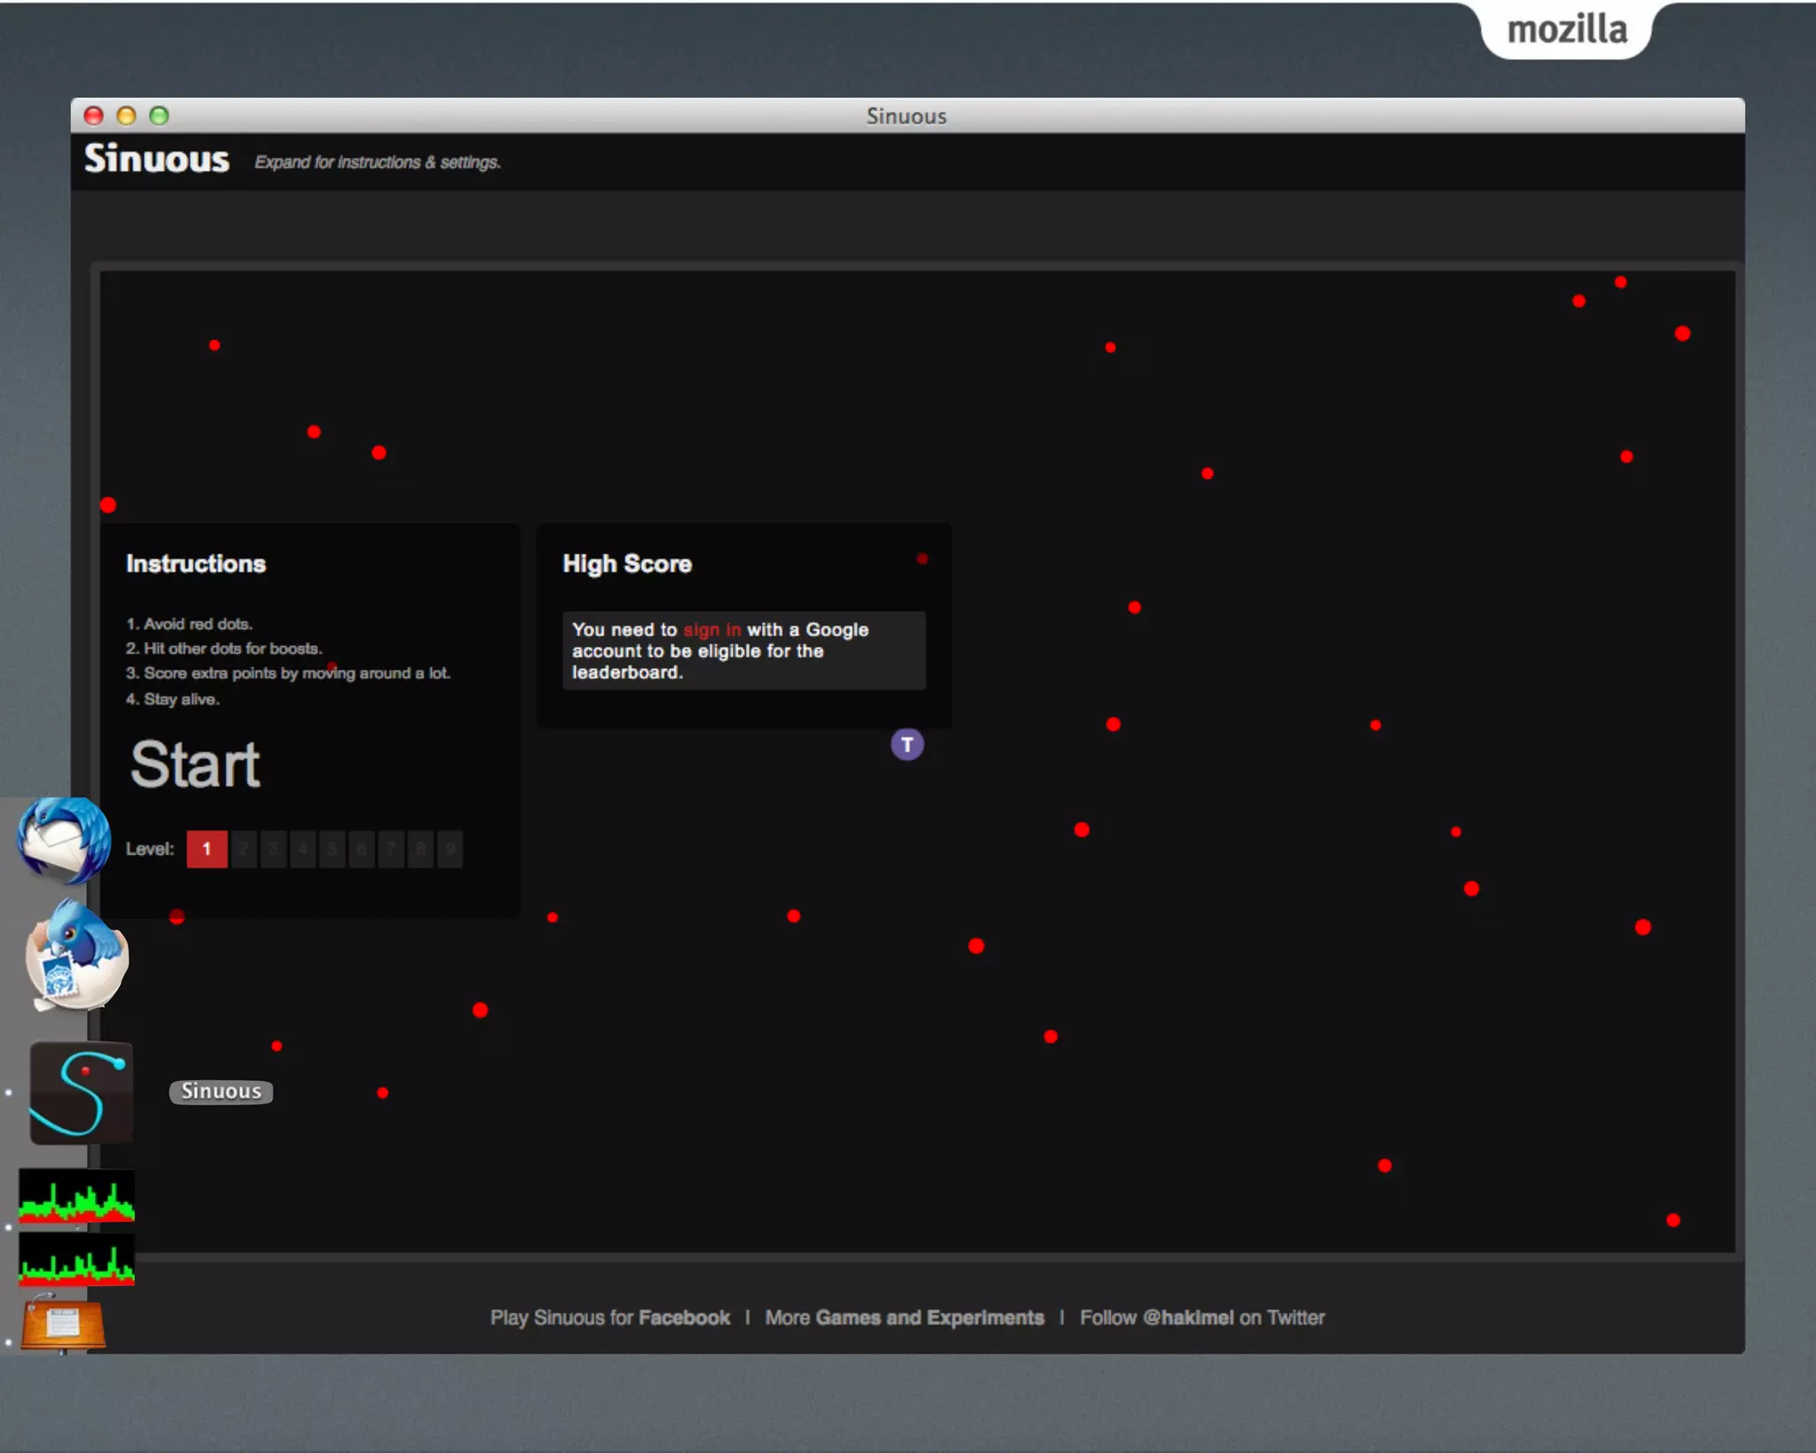The width and height of the screenshot is (1816, 1453).
Task: Click the mozilla tab at top
Action: coord(1566,30)
